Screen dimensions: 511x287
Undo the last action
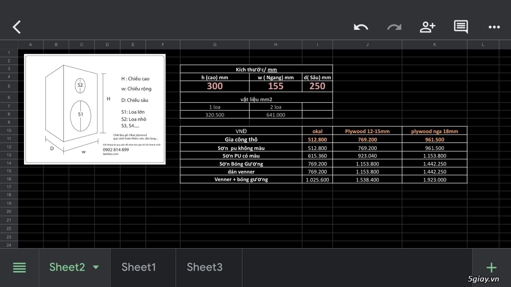point(361,27)
